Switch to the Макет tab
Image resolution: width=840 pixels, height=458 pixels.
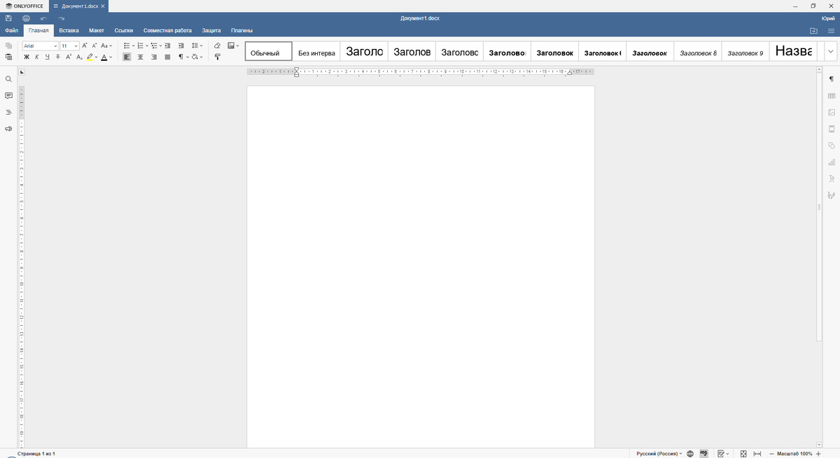coord(97,31)
